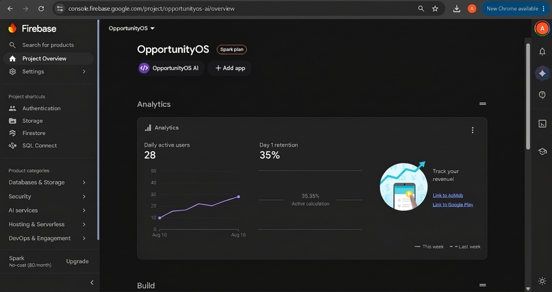Click the Authentication people icon
The image size is (552, 292).
12,108
